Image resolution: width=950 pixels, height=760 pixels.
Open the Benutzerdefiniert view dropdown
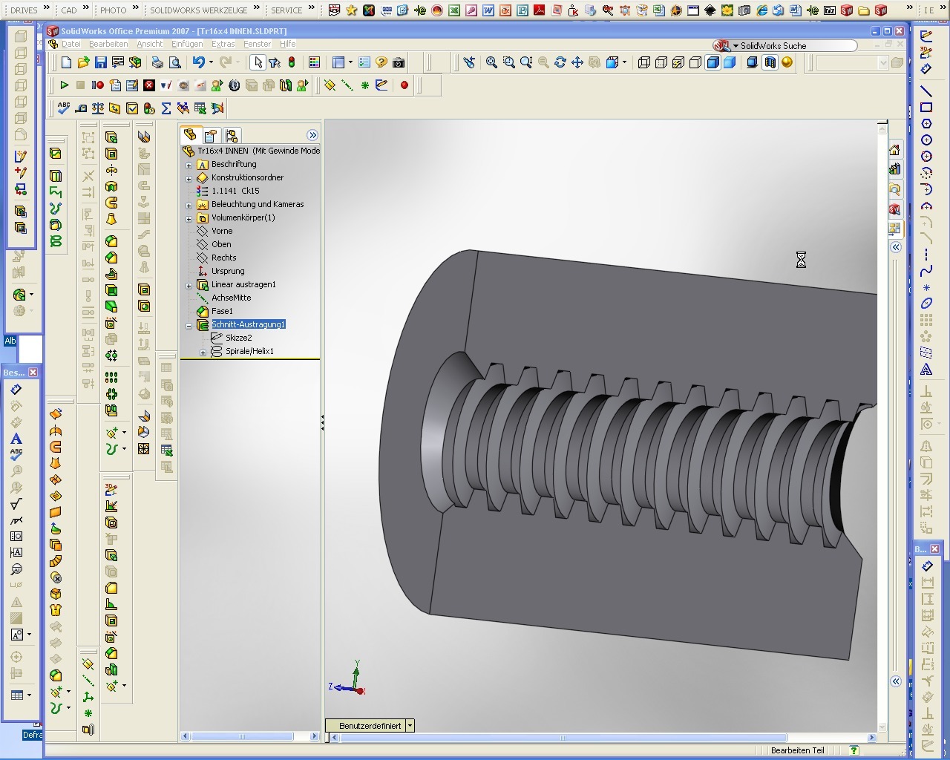click(410, 726)
